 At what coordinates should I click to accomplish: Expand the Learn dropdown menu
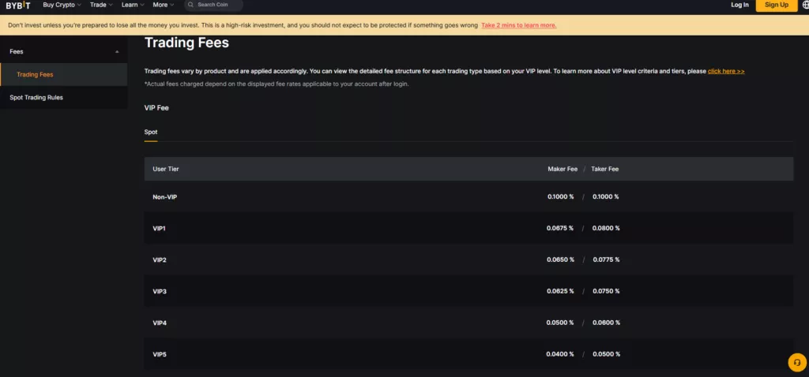click(133, 5)
